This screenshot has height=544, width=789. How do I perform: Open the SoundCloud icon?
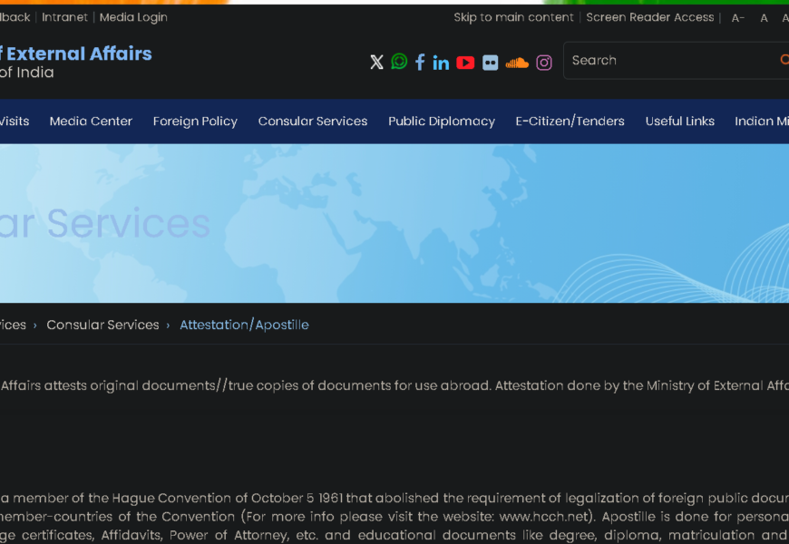point(517,63)
